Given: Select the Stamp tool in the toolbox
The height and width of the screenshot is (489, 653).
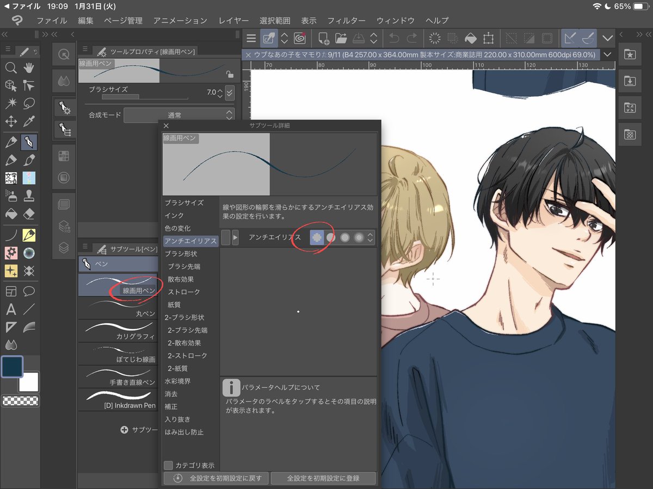Looking at the screenshot, I should [x=29, y=196].
